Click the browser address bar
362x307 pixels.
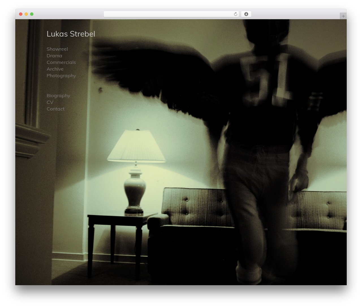click(171, 14)
